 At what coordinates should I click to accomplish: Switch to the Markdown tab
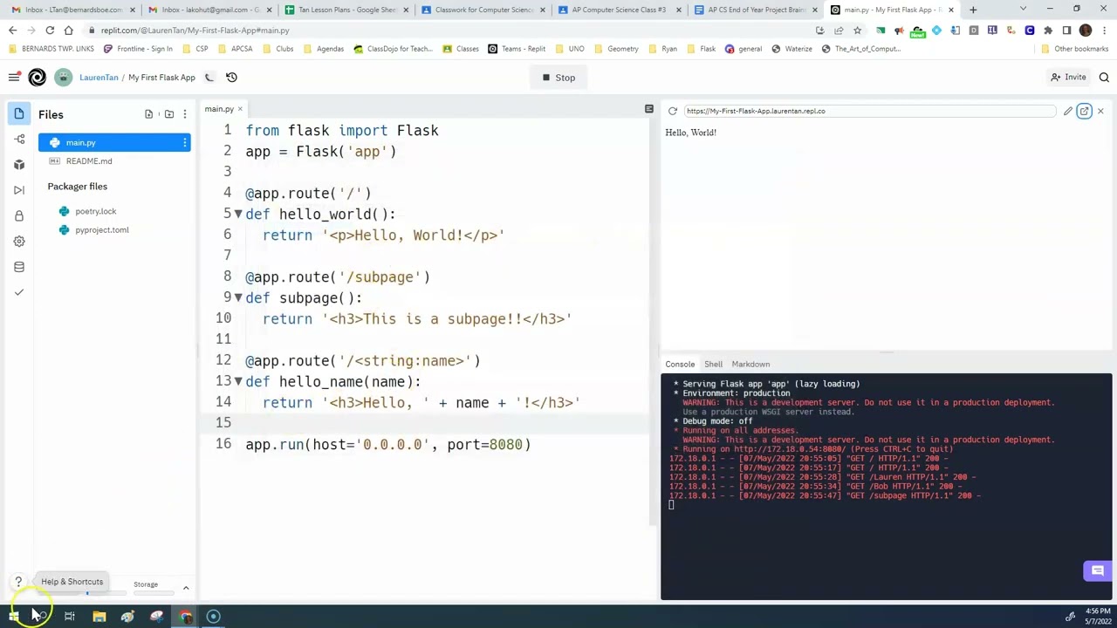pyautogui.click(x=750, y=364)
